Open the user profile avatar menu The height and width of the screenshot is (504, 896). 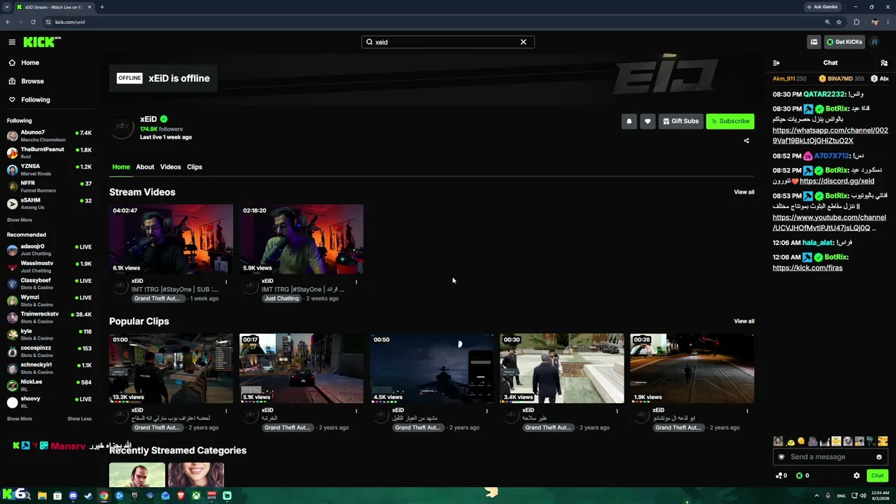coord(874,42)
